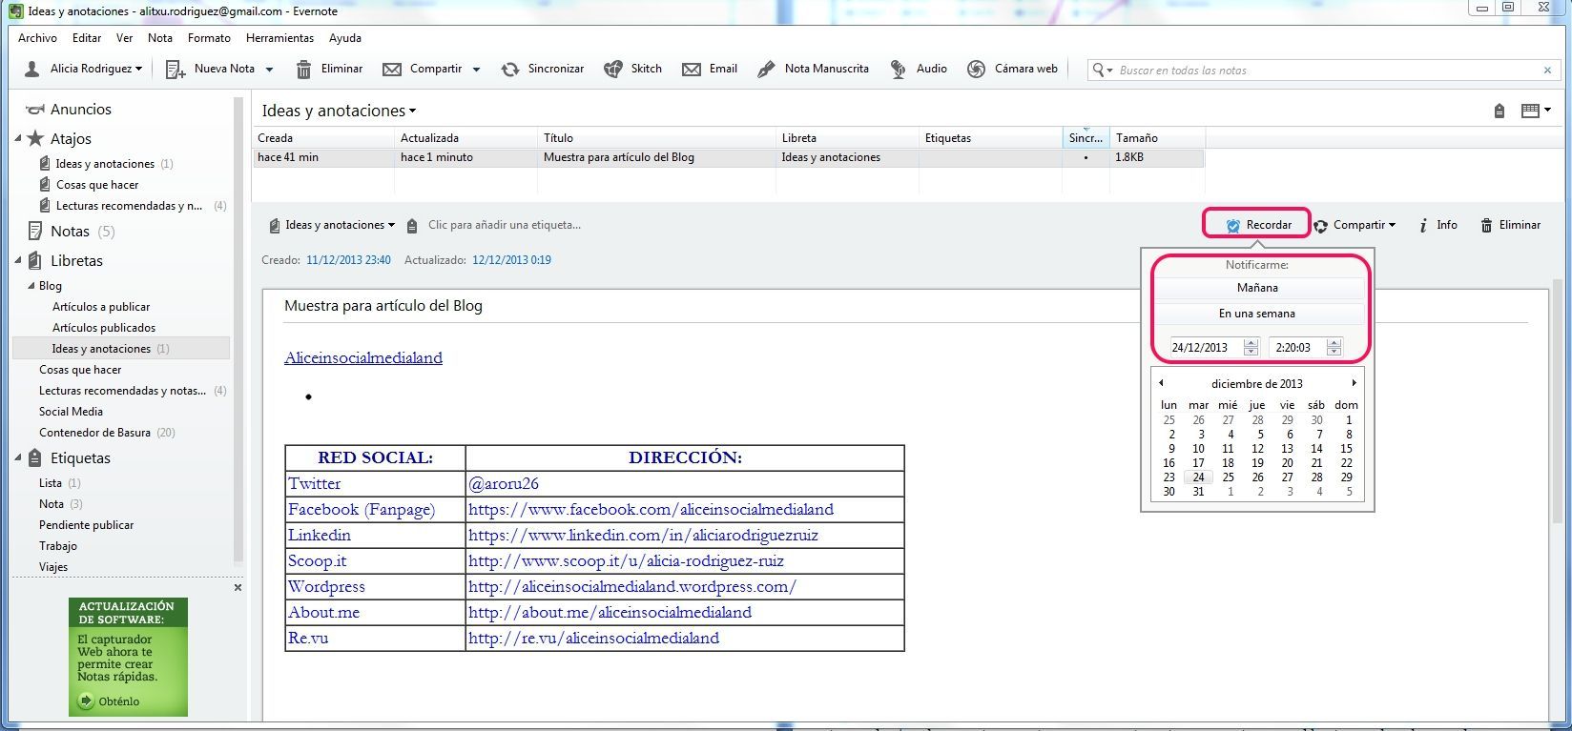Set reminder to Mañana
Screen dimensions: 1572x731
[1257, 288]
